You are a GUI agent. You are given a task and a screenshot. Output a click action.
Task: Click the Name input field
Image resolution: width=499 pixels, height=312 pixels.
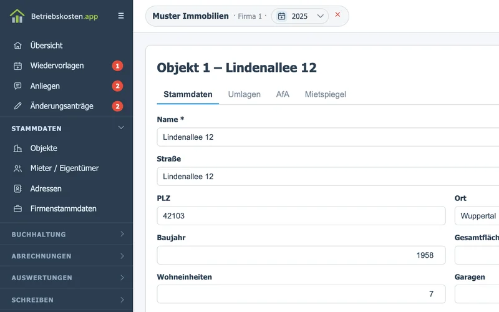pos(328,137)
